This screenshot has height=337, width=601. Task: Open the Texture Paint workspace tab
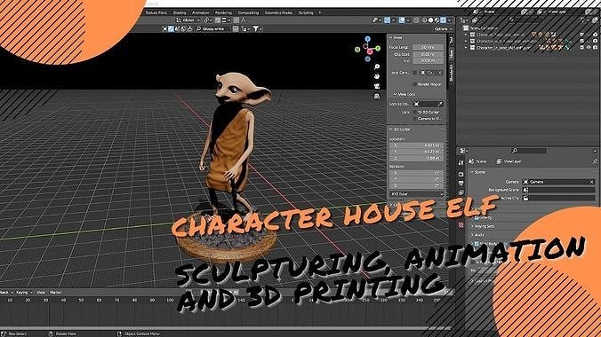[x=156, y=12]
